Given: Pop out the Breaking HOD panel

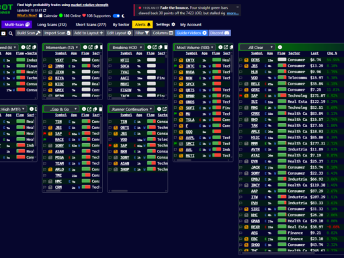Looking at the screenshot, I should tap(155, 47).
